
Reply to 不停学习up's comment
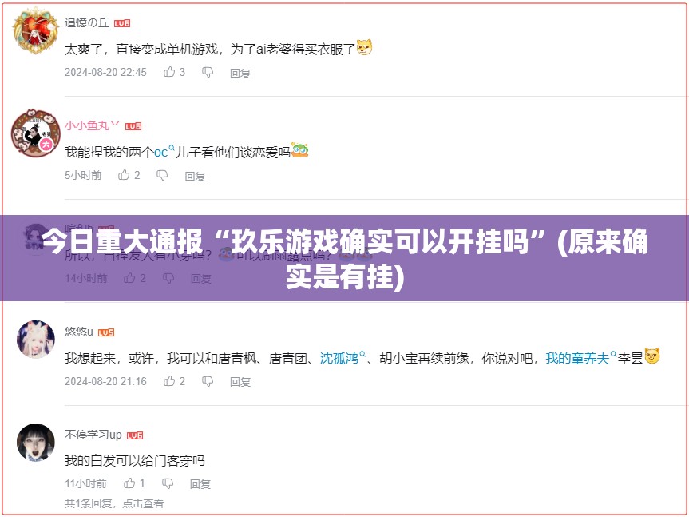[x=200, y=484]
